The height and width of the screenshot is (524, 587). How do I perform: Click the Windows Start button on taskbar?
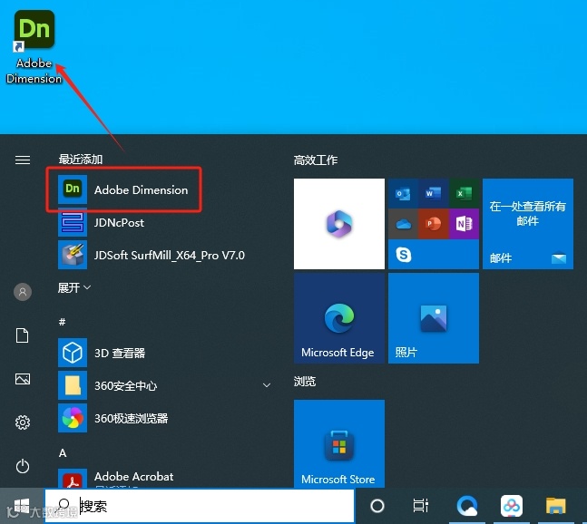click(x=22, y=506)
